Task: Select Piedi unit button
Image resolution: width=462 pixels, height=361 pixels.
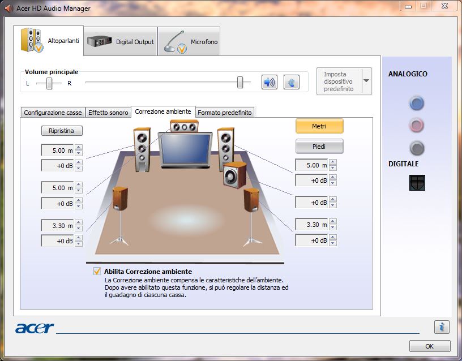Action: (319, 147)
